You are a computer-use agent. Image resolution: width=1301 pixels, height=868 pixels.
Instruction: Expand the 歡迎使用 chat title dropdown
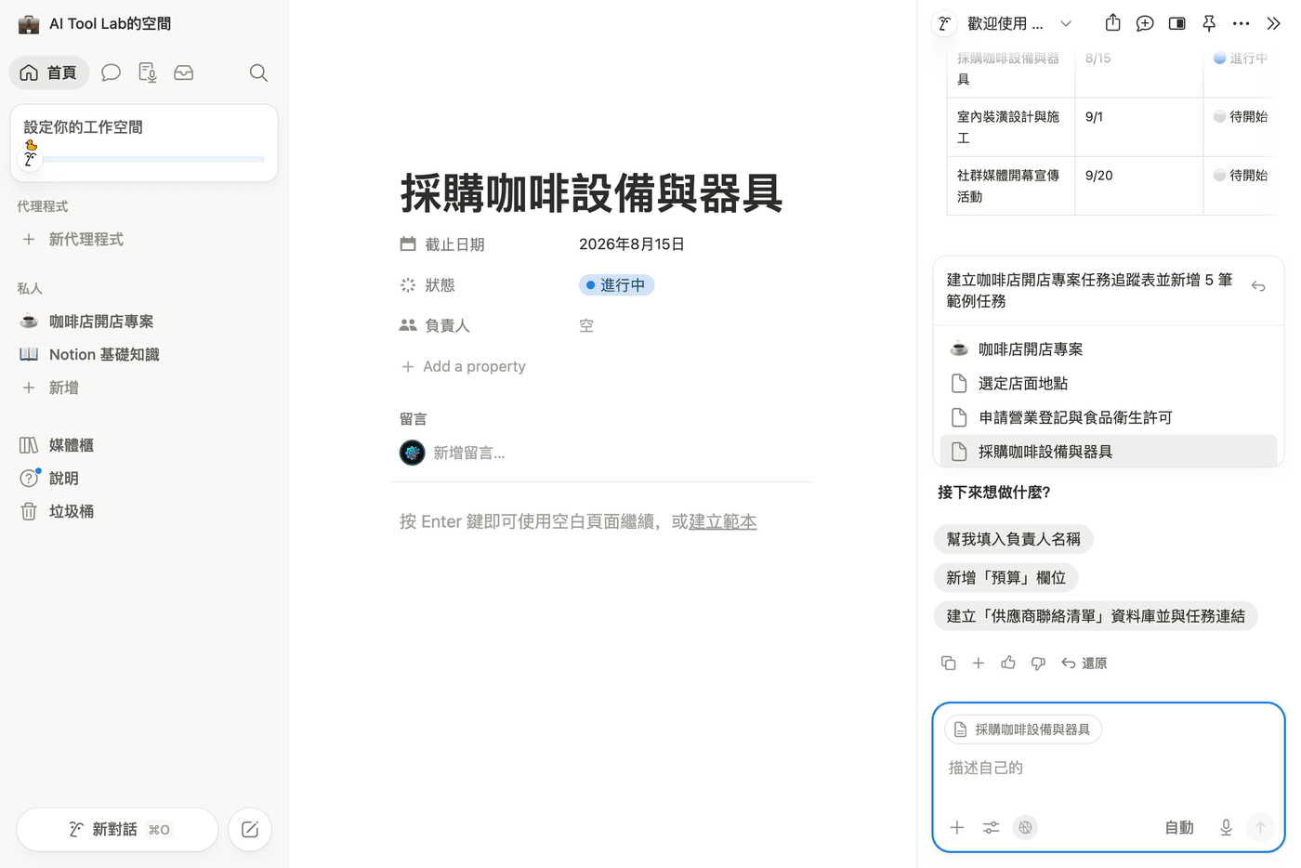[1066, 24]
